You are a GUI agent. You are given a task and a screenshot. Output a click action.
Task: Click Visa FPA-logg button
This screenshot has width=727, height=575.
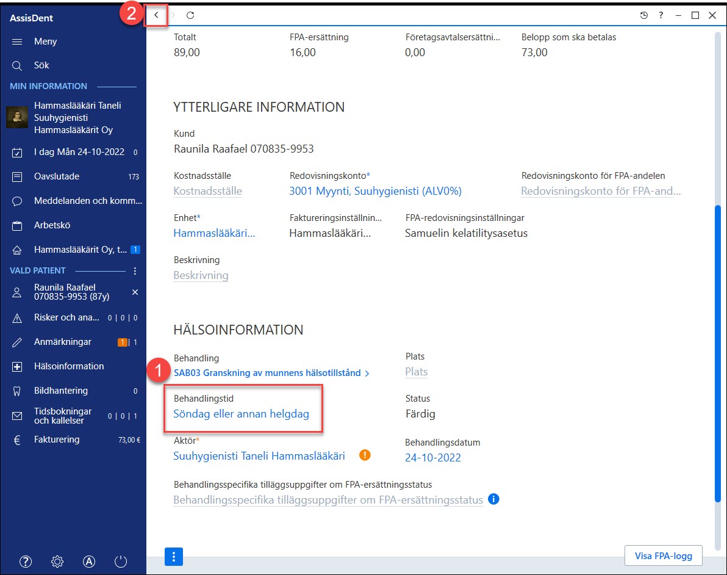pyautogui.click(x=663, y=555)
